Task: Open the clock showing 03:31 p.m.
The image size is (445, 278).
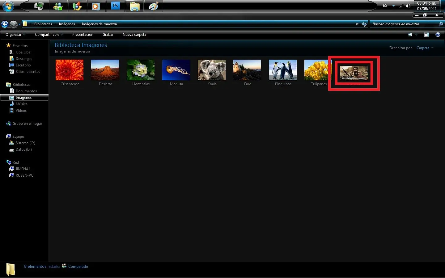Action: point(427,6)
